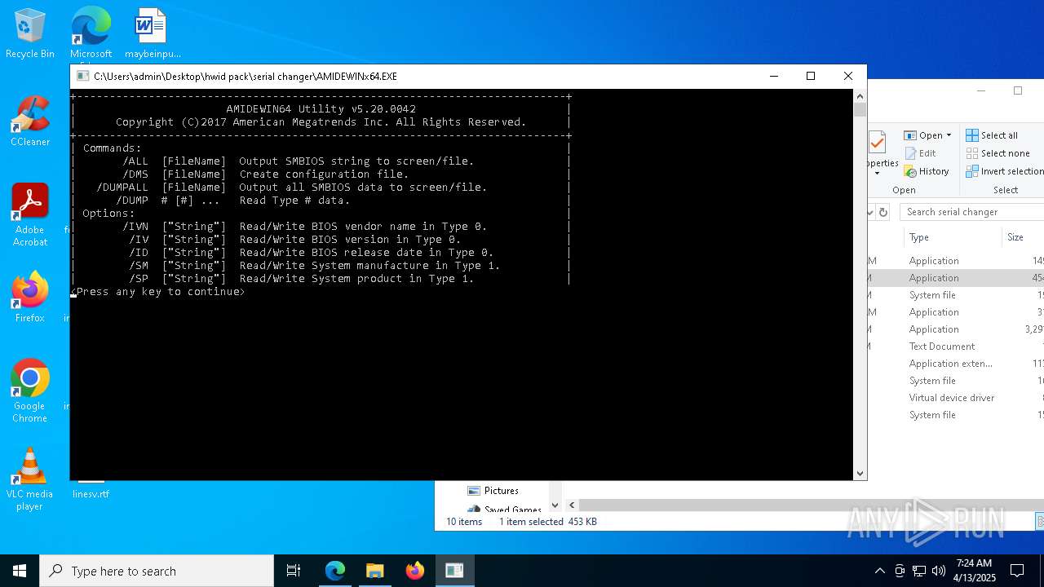
Task: Click Select none in Explorer ribbon
Action: [998, 153]
